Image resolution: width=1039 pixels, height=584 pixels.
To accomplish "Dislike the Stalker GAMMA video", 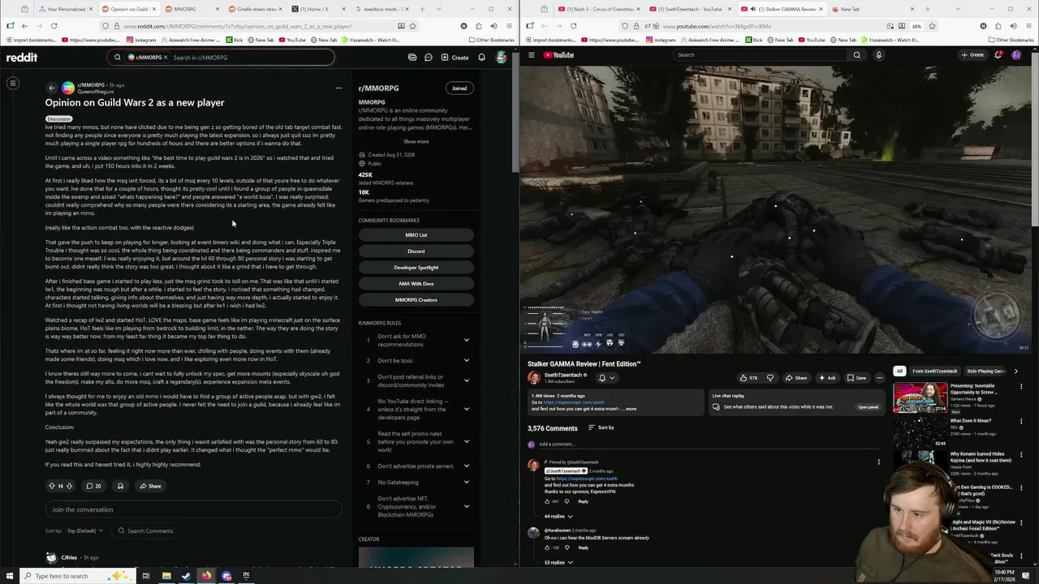I will (770, 378).
